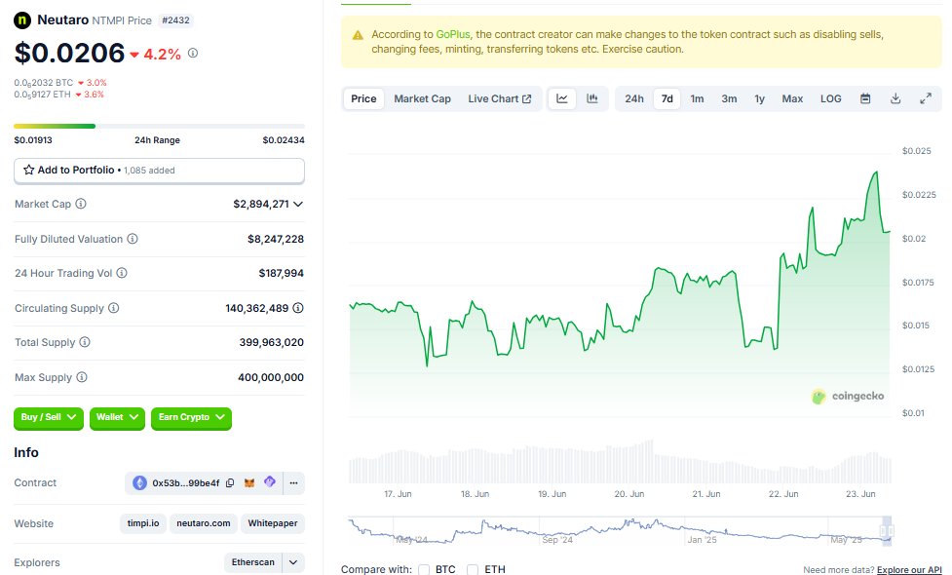Image resolution: width=952 pixels, height=575 pixels.
Task: Select the 3m time range
Action: (729, 98)
